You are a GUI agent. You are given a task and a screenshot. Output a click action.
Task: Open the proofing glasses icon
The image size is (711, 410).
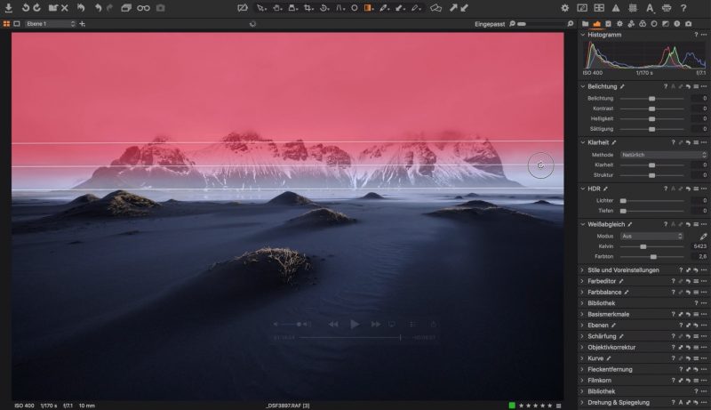[143, 8]
